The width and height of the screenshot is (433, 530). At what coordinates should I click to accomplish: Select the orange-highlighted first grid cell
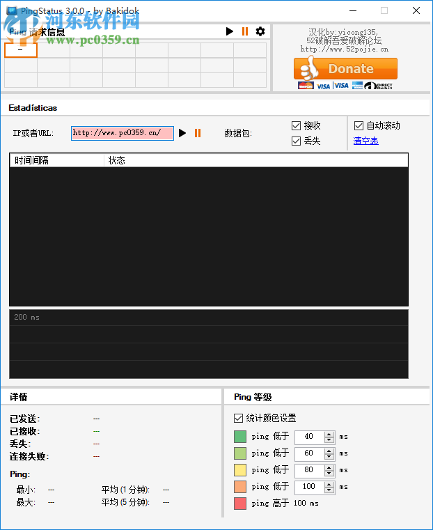[x=21, y=50]
